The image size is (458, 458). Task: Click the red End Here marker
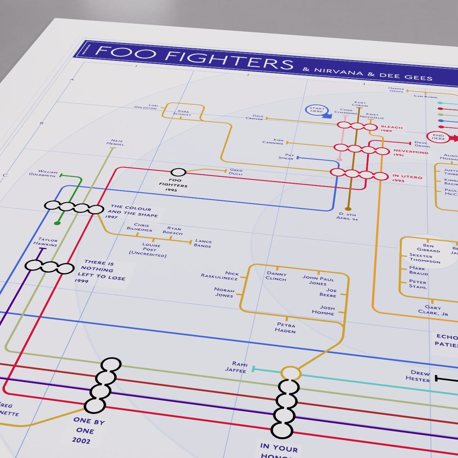tap(439, 137)
